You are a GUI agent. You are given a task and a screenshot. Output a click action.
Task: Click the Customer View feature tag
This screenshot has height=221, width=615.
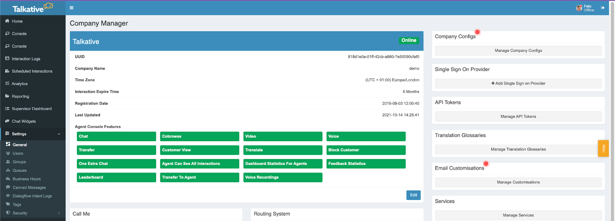click(x=199, y=150)
